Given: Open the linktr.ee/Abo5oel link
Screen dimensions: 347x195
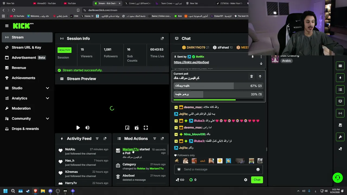Looking at the screenshot, I should coord(191,62).
